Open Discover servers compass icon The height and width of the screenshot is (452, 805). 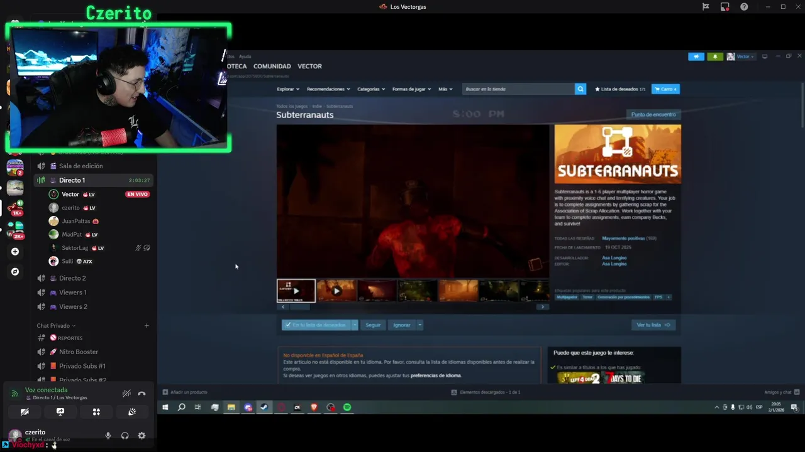click(x=15, y=272)
